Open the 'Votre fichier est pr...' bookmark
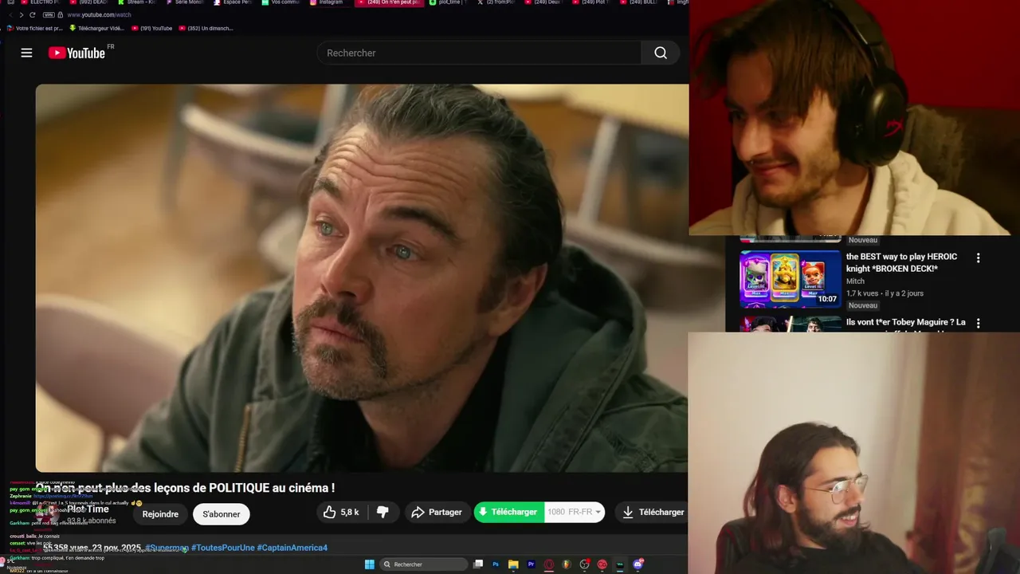The width and height of the screenshot is (1020, 574). 34,28
